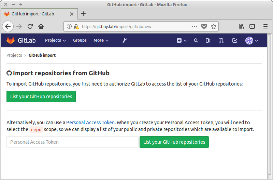
Task: Open the Personal Access Token link
Action: coord(90,123)
